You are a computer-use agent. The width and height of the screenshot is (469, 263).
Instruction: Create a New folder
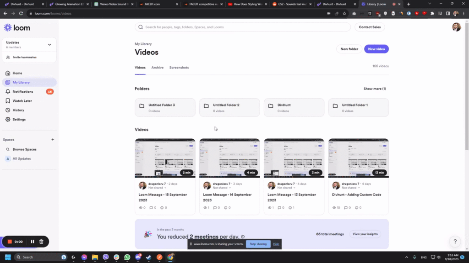coord(349,49)
